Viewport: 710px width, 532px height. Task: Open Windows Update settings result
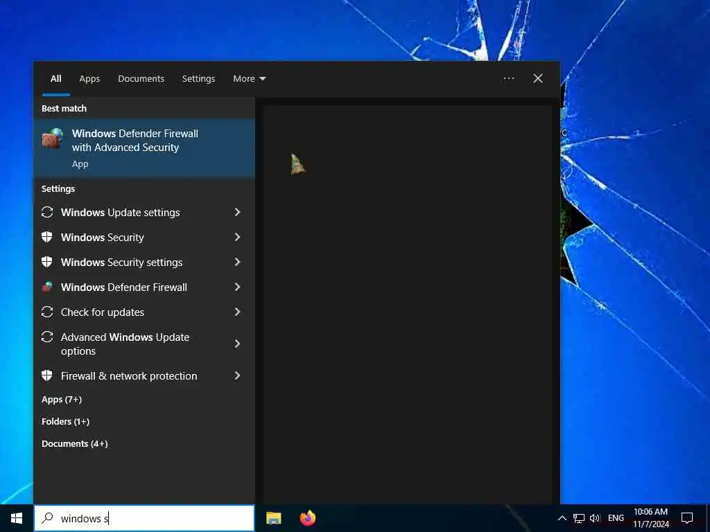(144, 212)
